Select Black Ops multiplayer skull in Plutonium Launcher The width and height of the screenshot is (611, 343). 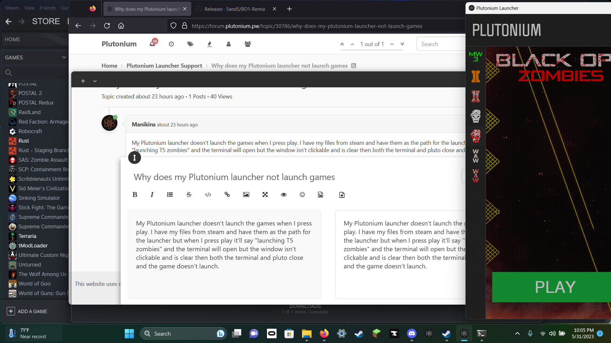475,116
